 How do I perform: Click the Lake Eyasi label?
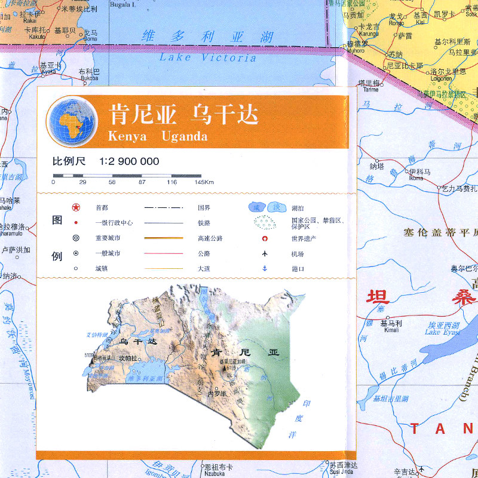pos(443,333)
